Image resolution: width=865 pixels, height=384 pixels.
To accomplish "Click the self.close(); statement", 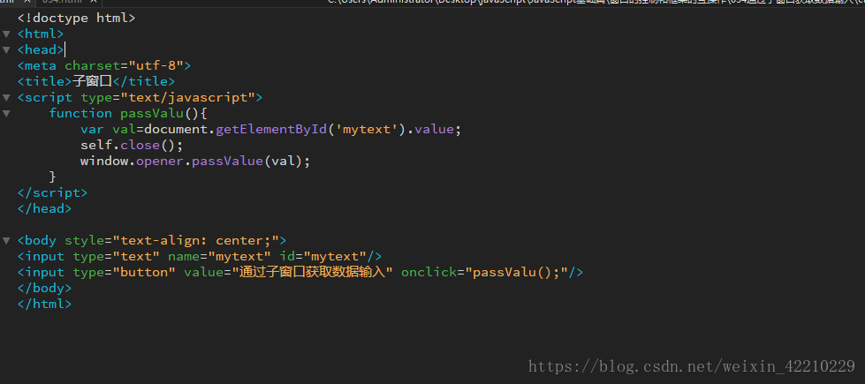I will (x=132, y=146).
